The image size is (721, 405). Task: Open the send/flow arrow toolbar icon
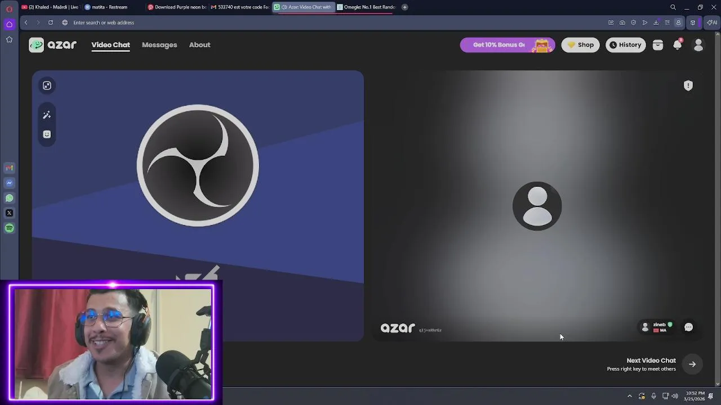[x=644, y=22]
